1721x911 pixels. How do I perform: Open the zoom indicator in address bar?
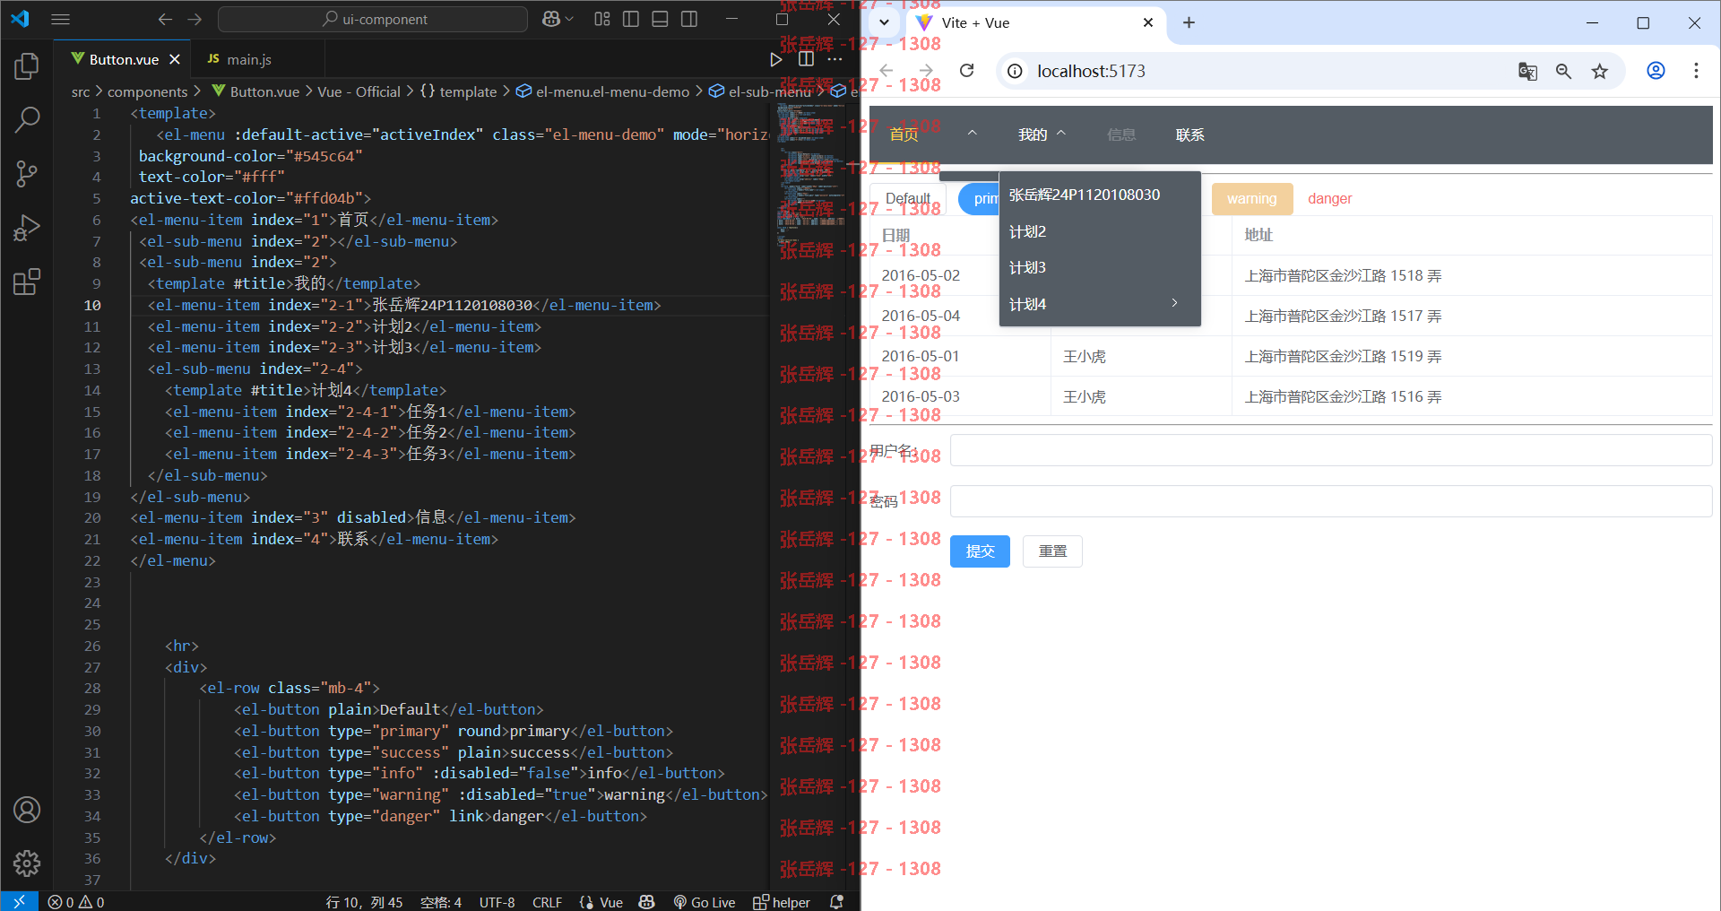pos(1563,71)
